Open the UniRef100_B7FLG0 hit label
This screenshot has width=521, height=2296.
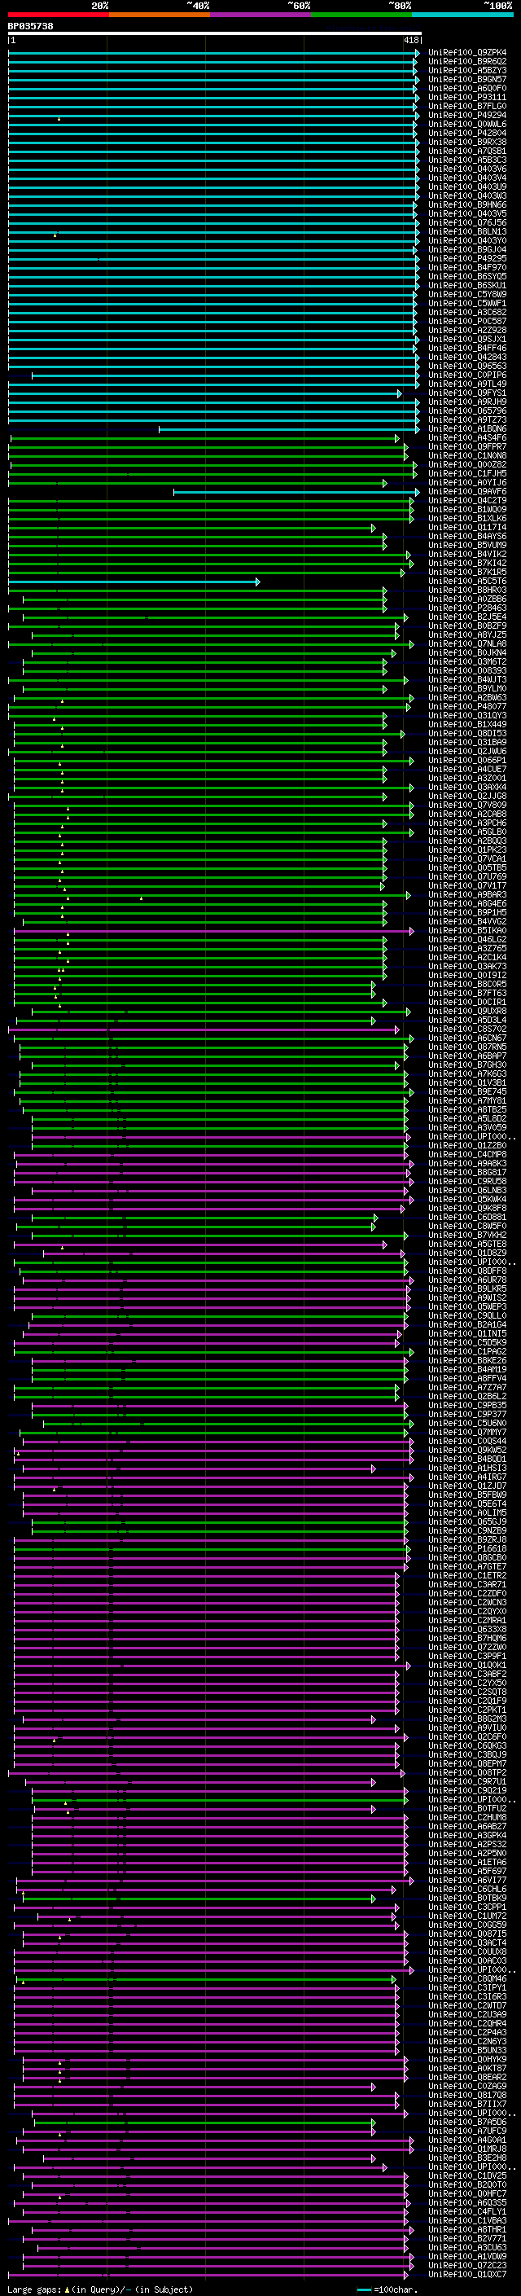(x=467, y=106)
